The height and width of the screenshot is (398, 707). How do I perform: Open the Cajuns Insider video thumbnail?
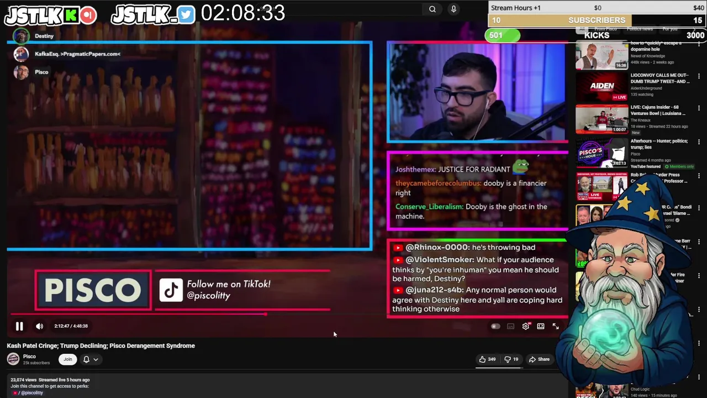pos(602,119)
